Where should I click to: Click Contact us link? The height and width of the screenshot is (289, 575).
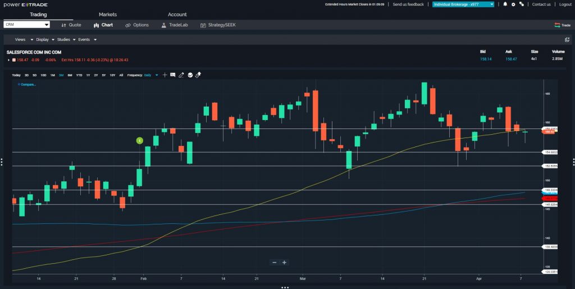pyautogui.click(x=541, y=4)
